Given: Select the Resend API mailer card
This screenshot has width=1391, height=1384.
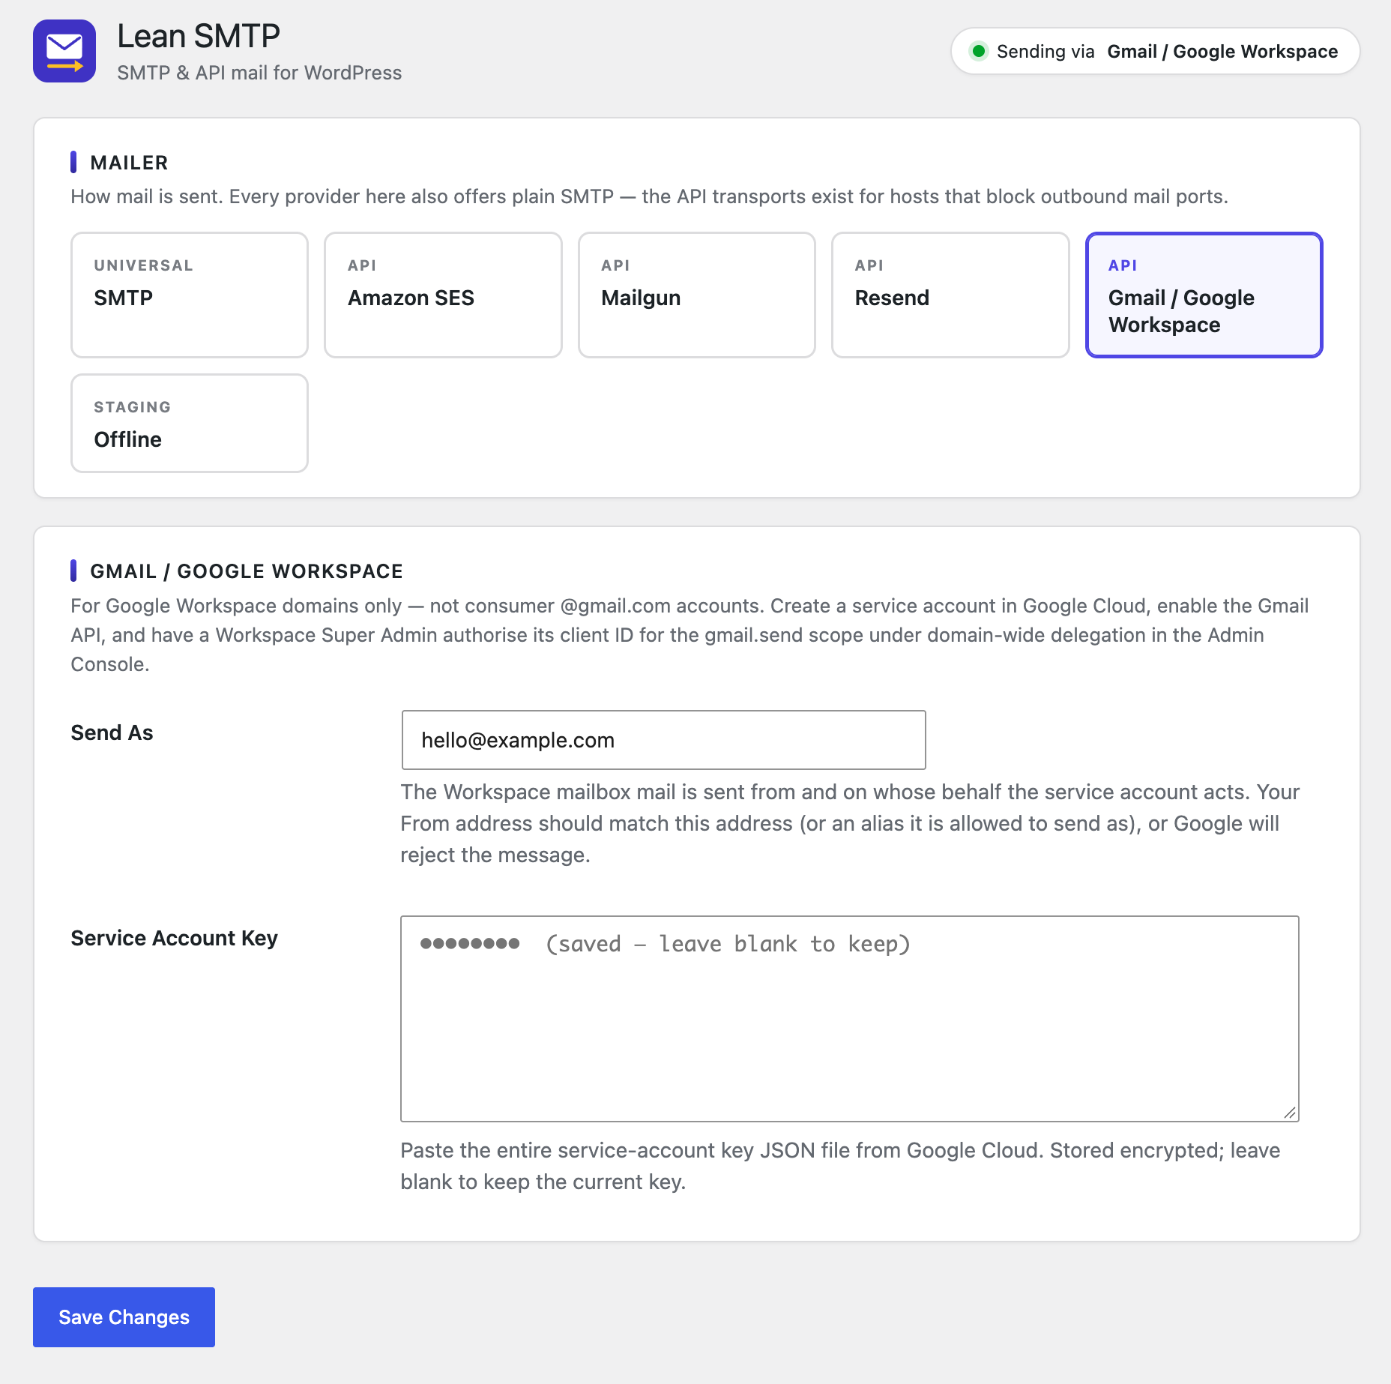Looking at the screenshot, I should [x=950, y=295].
